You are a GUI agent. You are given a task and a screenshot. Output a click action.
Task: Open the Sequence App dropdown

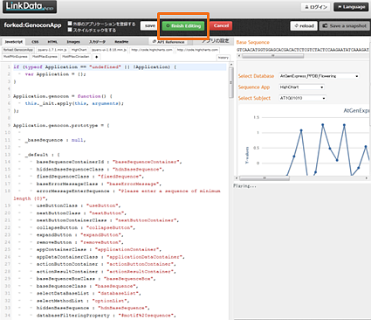[x=301, y=87]
